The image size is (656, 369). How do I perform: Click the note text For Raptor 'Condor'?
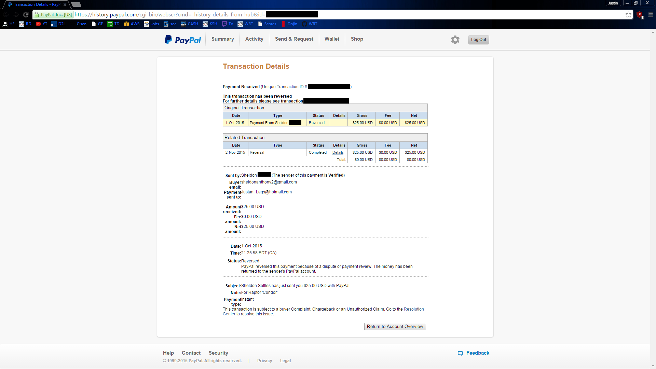pos(259,293)
